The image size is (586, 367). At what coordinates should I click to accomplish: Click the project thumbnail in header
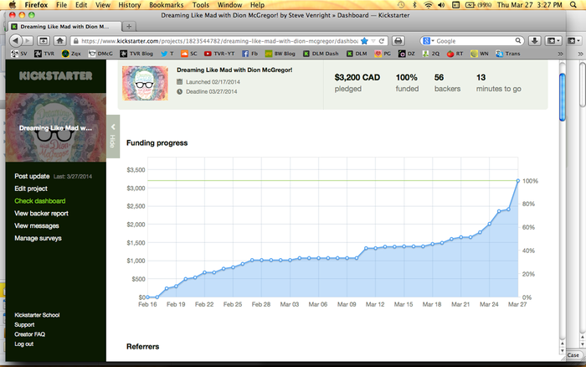click(x=145, y=83)
